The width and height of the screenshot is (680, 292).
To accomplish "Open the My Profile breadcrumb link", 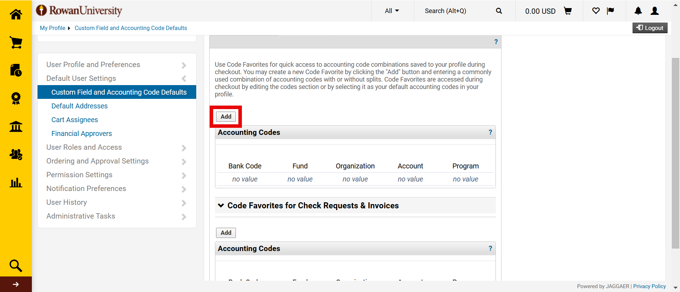I will point(52,28).
